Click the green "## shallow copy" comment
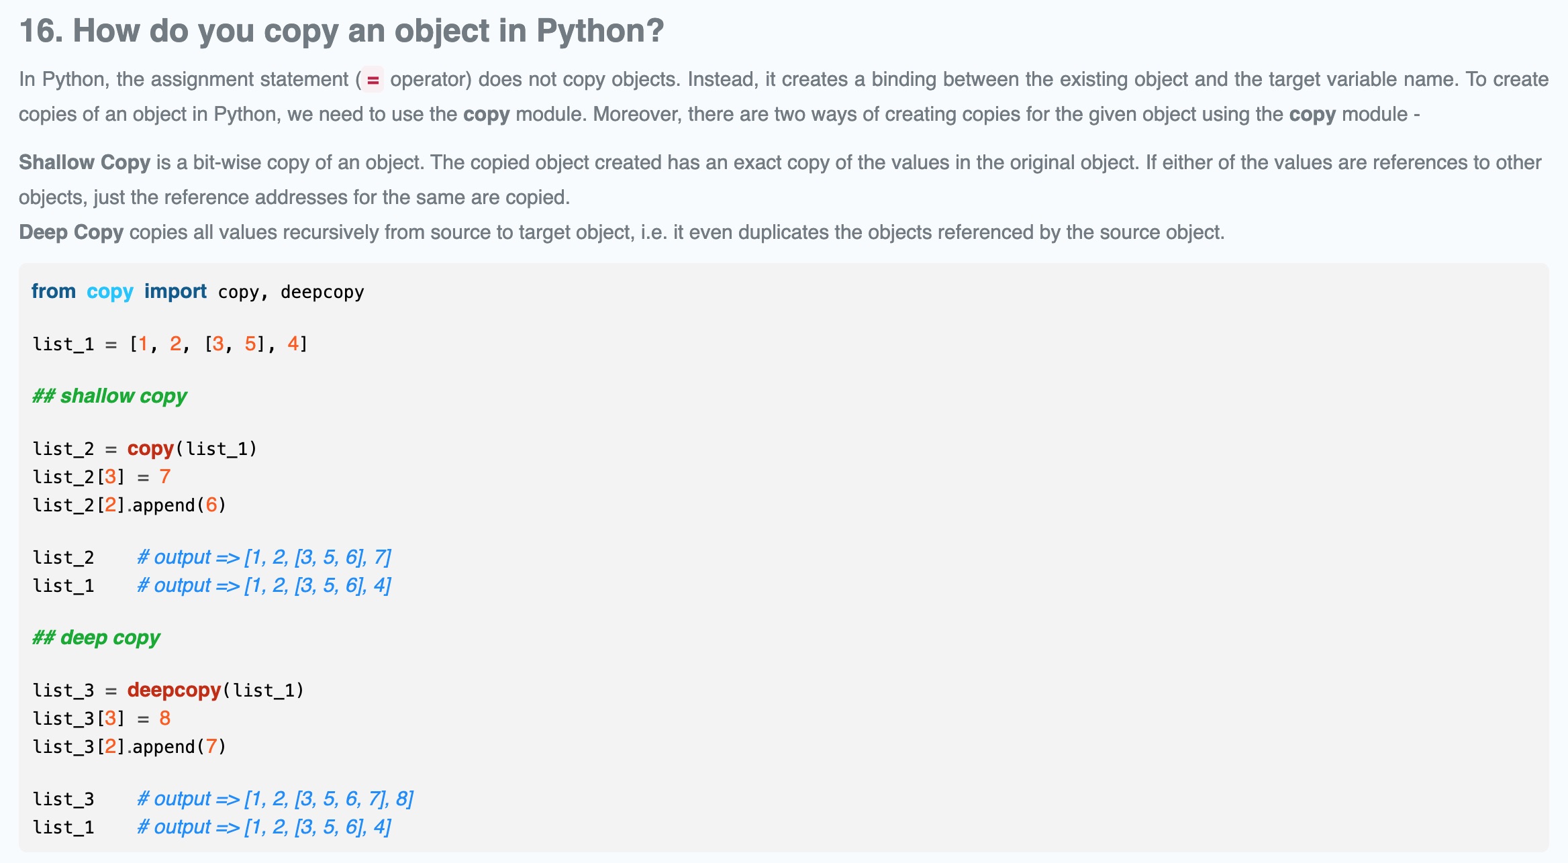The image size is (1568, 863). pyautogui.click(x=109, y=396)
